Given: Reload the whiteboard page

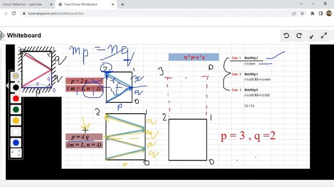Looking at the screenshot, I should 14,14.
